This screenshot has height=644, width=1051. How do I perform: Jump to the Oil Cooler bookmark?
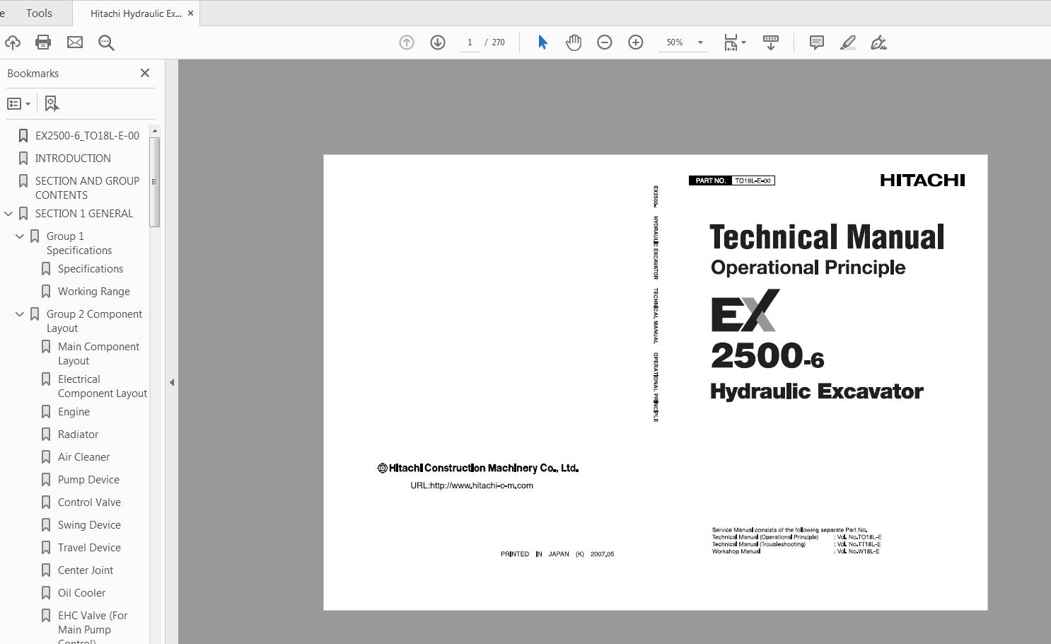(81, 592)
